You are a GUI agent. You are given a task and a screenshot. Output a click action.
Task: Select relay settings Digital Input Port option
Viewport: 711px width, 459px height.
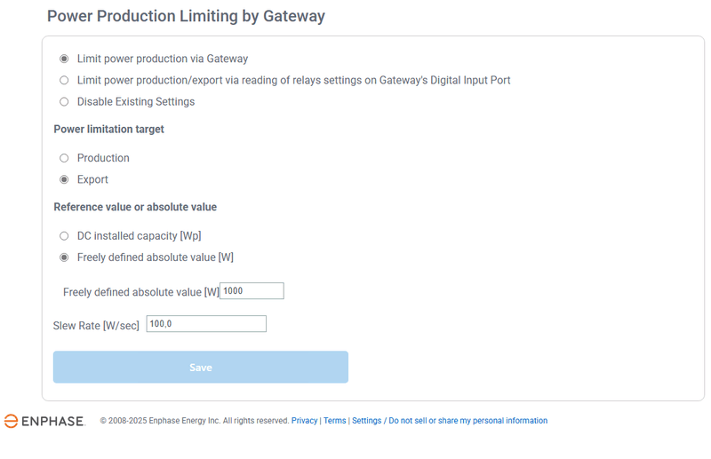(x=64, y=80)
